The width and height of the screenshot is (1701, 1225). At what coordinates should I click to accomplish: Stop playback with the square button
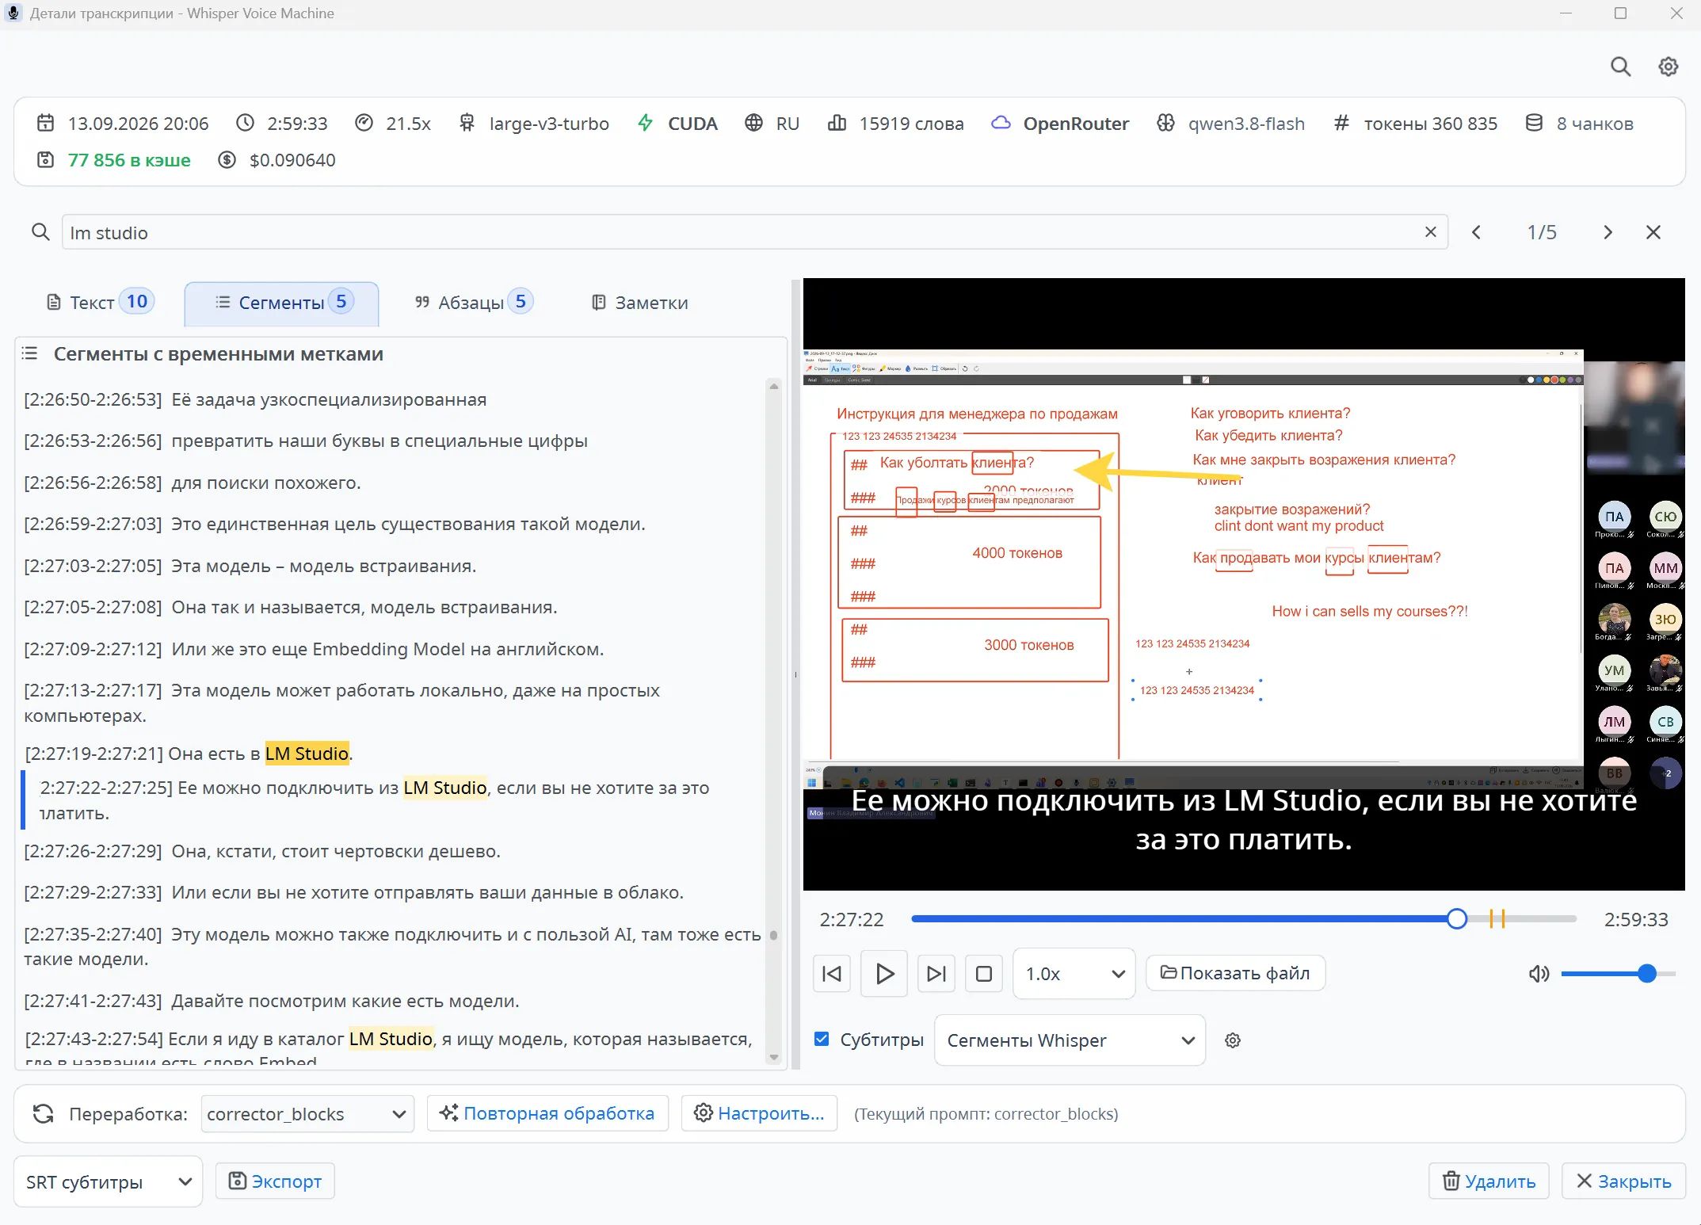coord(984,973)
